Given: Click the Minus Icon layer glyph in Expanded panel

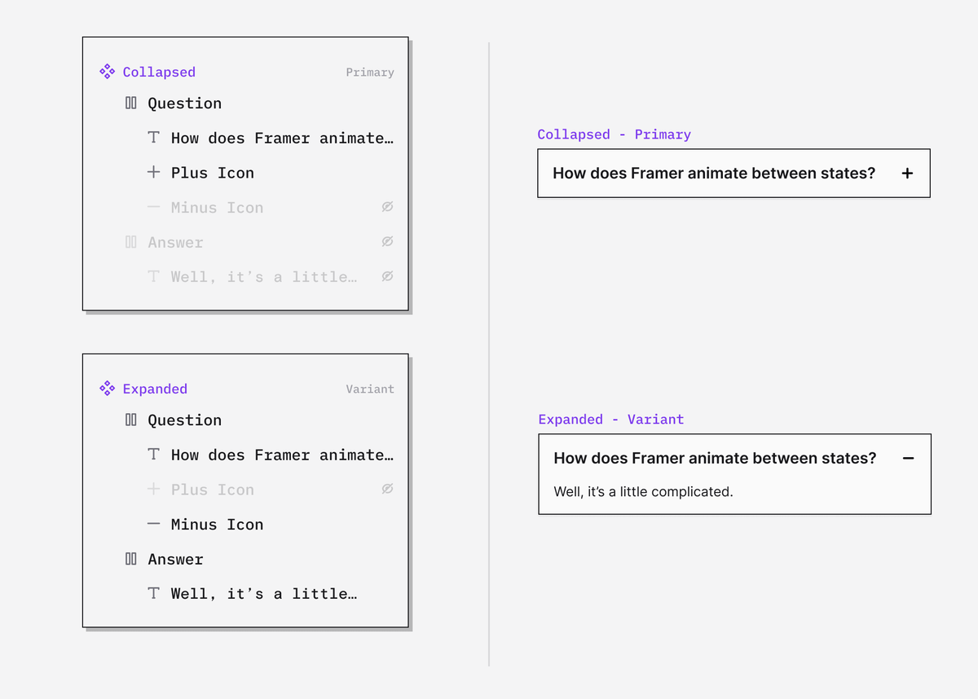Looking at the screenshot, I should tap(153, 525).
